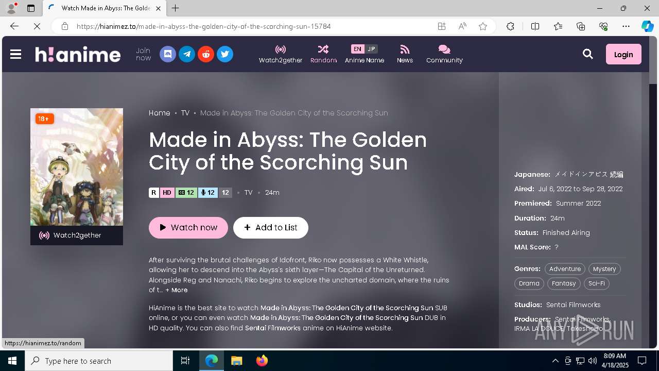Open the News section
Image resolution: width=659 pixels, height=371 pixels.
(405, 54)
